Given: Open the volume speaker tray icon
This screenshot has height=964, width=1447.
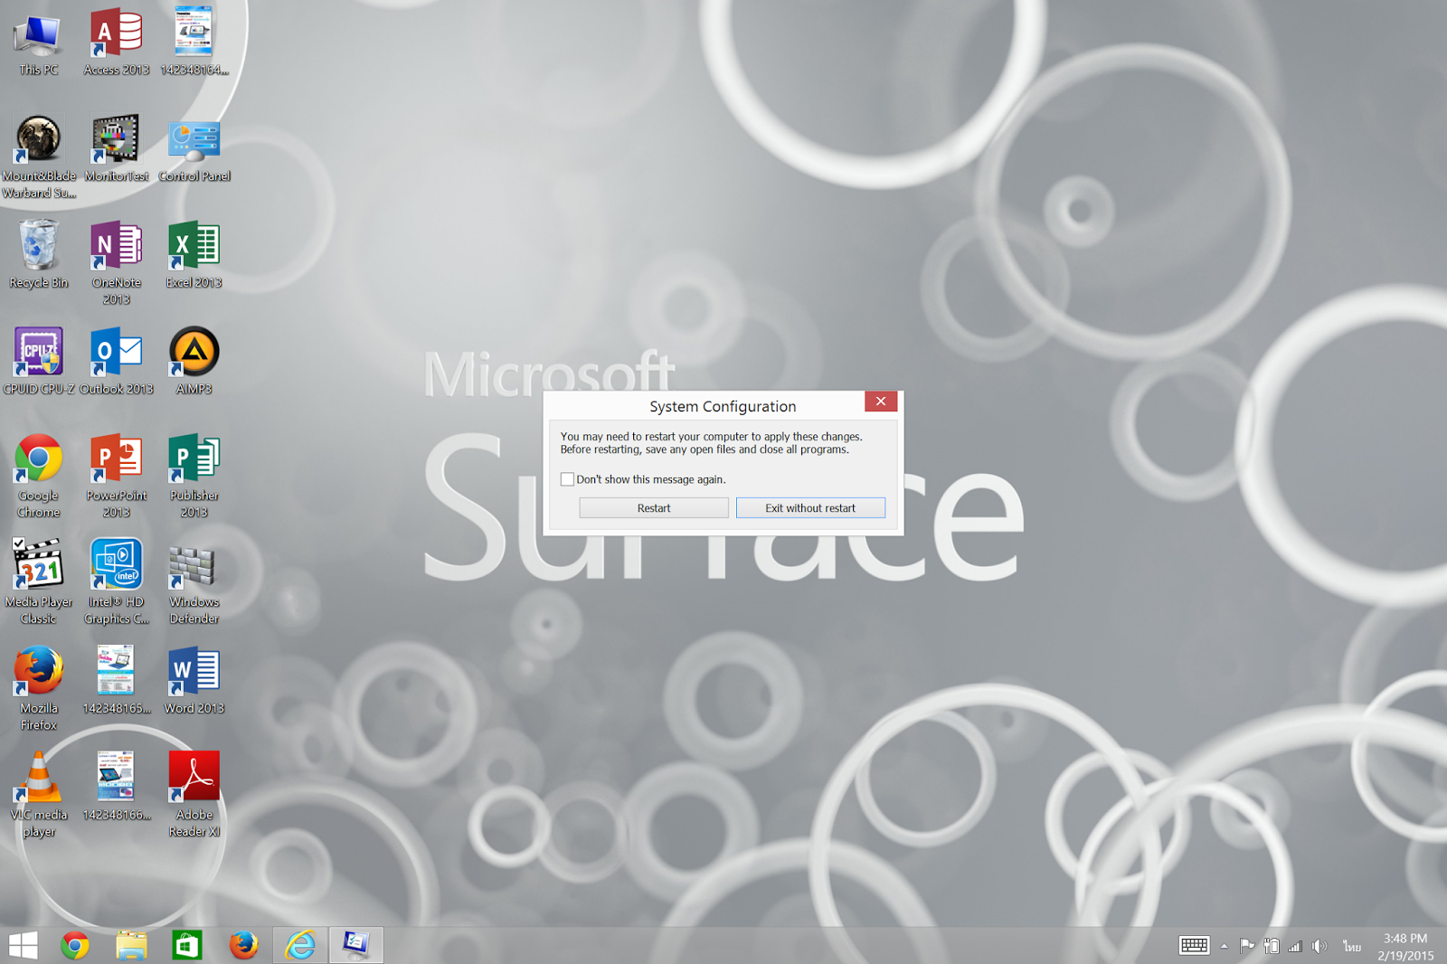Looking at the screenshot, I should pyautogui.click(x=1319, y=946).
